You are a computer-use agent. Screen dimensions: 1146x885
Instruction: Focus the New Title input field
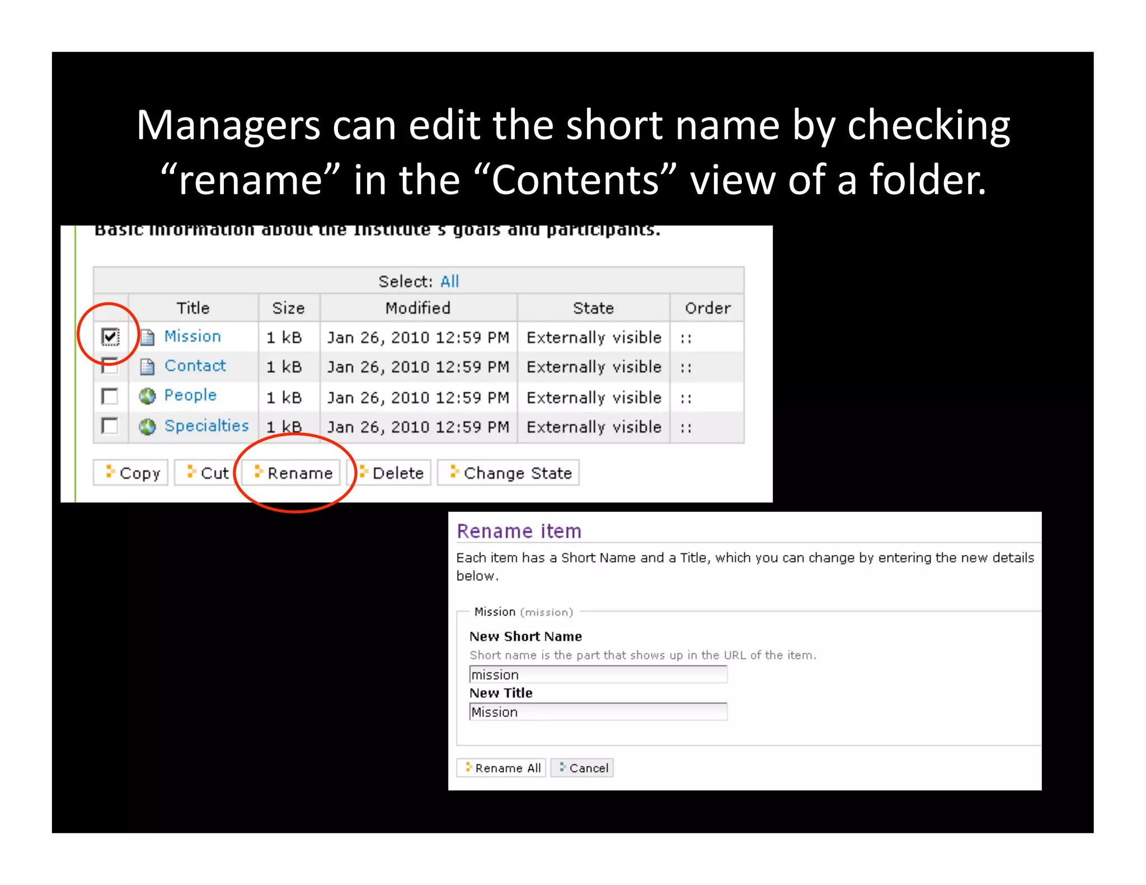[598, 712]
